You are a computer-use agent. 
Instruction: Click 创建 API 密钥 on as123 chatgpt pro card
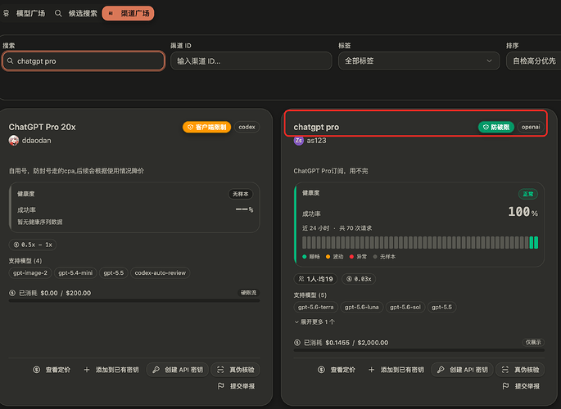point(462,370)
